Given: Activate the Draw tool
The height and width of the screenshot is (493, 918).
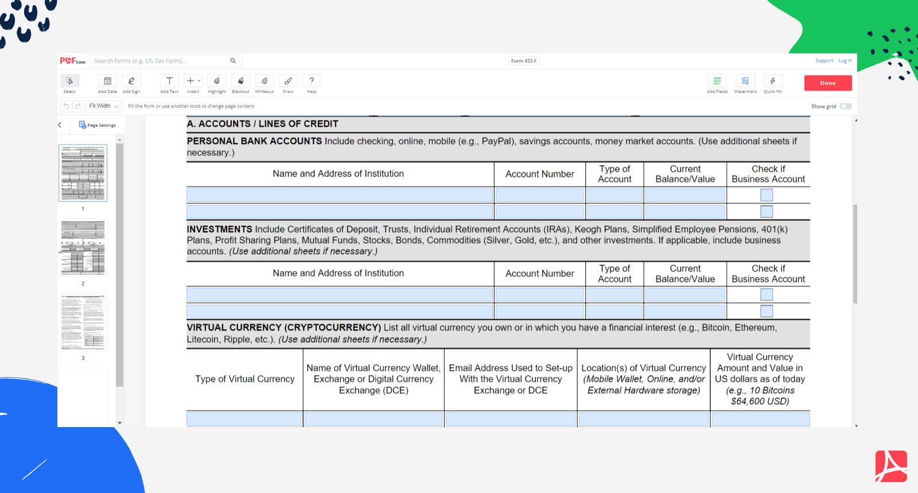Looking at the screenshot, I should (288, 84).
